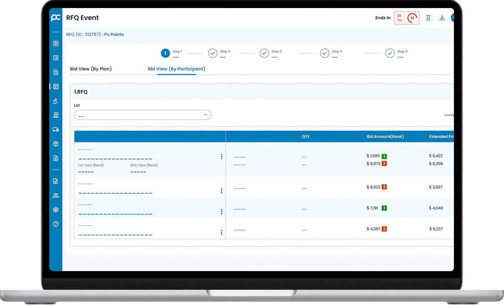Open the three-dot menu in the first participant row
This screenshot has width=504, height=305.
tap(221, 157)
